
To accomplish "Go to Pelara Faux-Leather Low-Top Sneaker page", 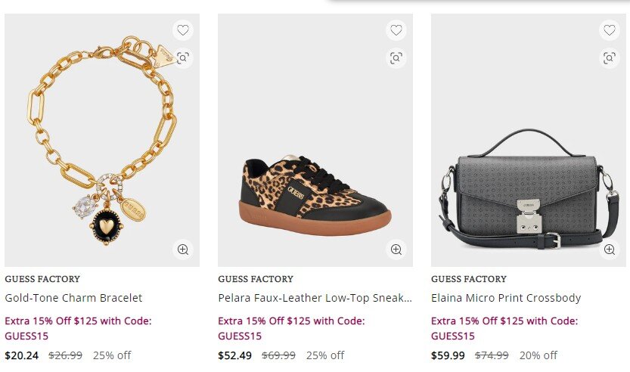I will (x=315, y=298).
